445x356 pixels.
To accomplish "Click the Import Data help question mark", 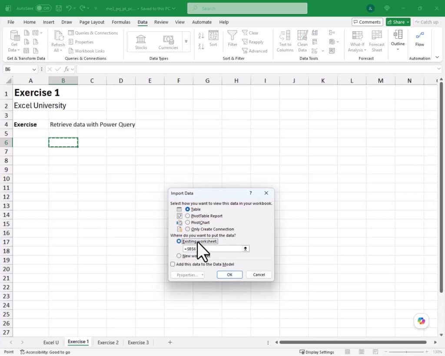I will [x=251, y=193].
